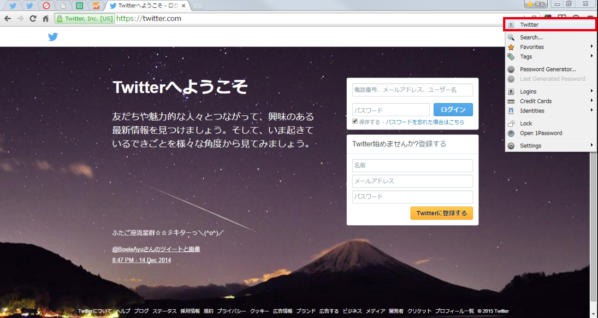598x318 pixels.
Task: Click the 1Password logo icon beside Open 1Password
Action: [511, 133]
